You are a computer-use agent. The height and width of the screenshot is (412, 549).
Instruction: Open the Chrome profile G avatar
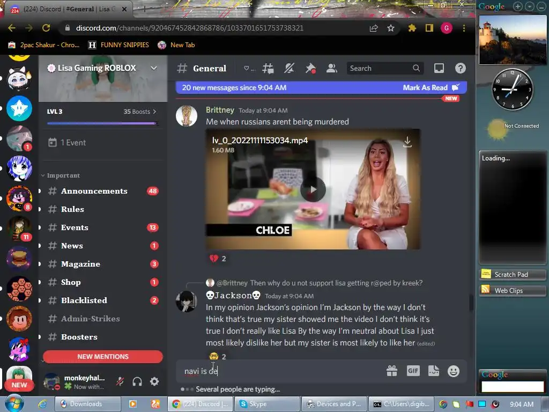tap(447, 28)
